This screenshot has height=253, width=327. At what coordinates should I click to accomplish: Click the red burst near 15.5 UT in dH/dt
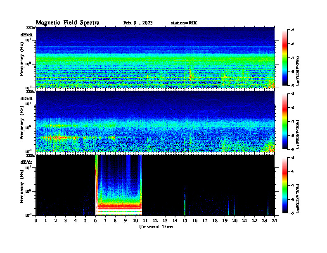pos(190,74)
